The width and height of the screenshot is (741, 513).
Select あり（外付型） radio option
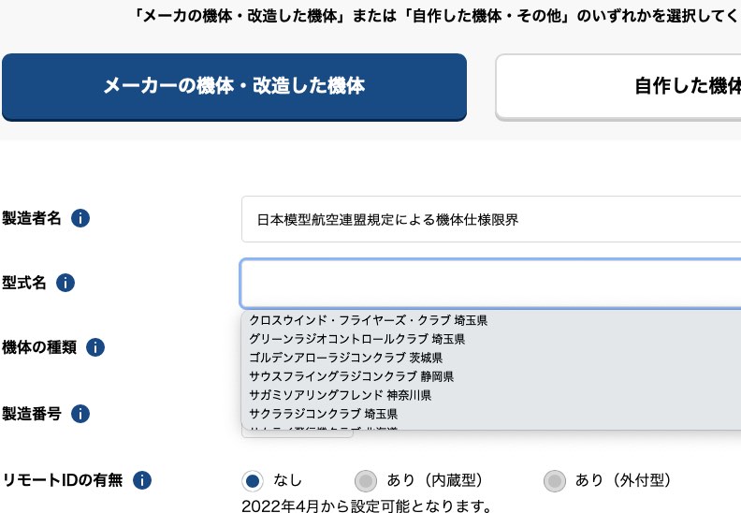[x=555, y=481]
